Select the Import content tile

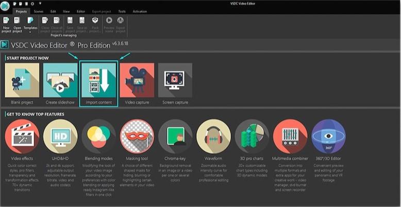point(99,84)
